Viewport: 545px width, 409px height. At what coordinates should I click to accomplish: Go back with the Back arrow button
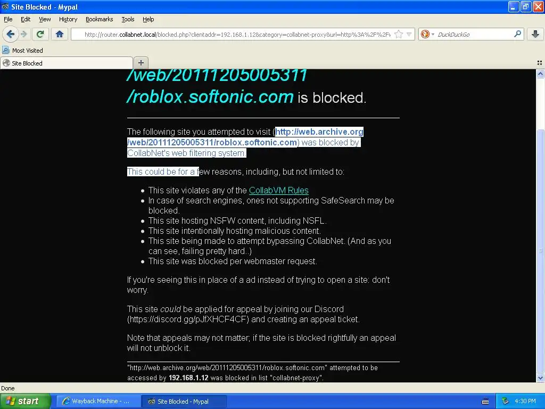(x=11, y=34)
